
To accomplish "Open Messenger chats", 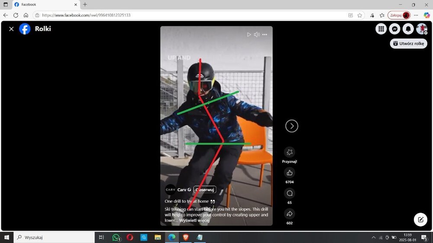I will click(394, 29).
